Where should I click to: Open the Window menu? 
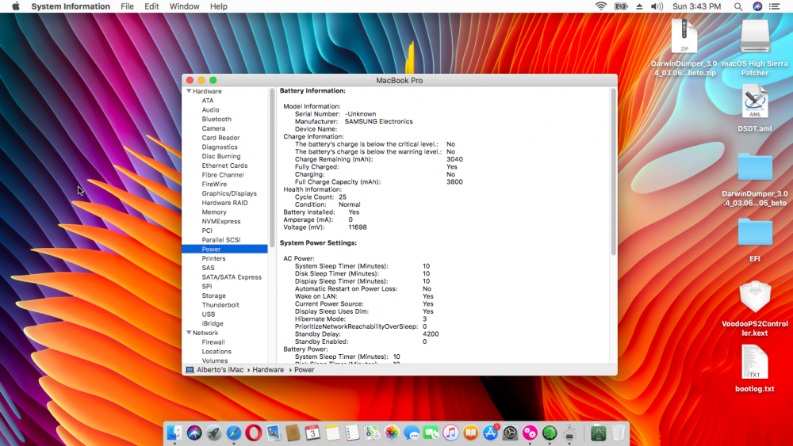(x=184, y=6)
